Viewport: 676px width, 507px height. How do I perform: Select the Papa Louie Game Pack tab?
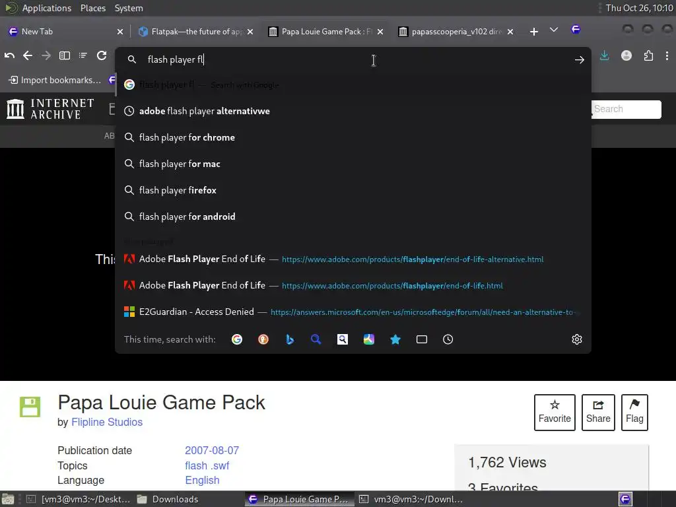(325, 32)
